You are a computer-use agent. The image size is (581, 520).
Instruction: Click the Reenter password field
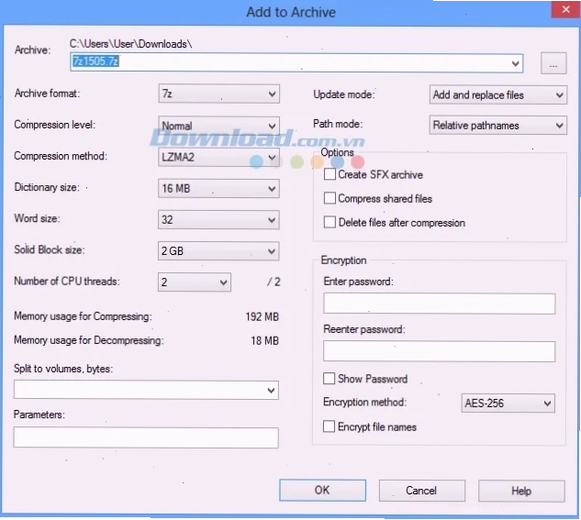point(439,351)
